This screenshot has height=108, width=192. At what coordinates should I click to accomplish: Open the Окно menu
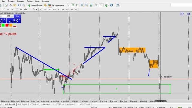pos(37,1)
